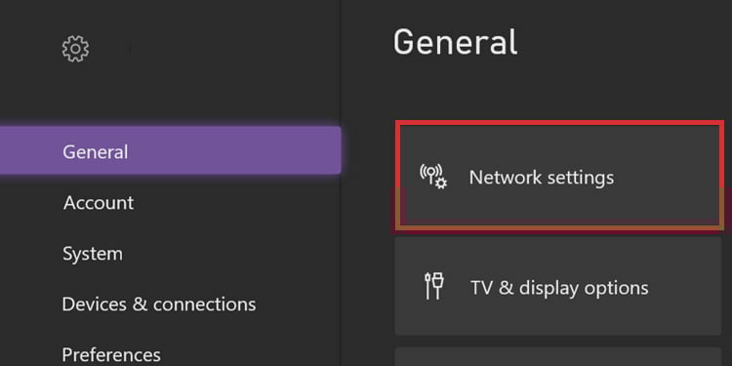Click the red highlighted Network settings box
The height and width of the screenshot is (366, 732).
(x=558, y=176)
